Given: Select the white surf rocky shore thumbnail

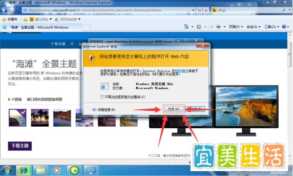Looking at the screenshot, I should [x=84, y=118].
